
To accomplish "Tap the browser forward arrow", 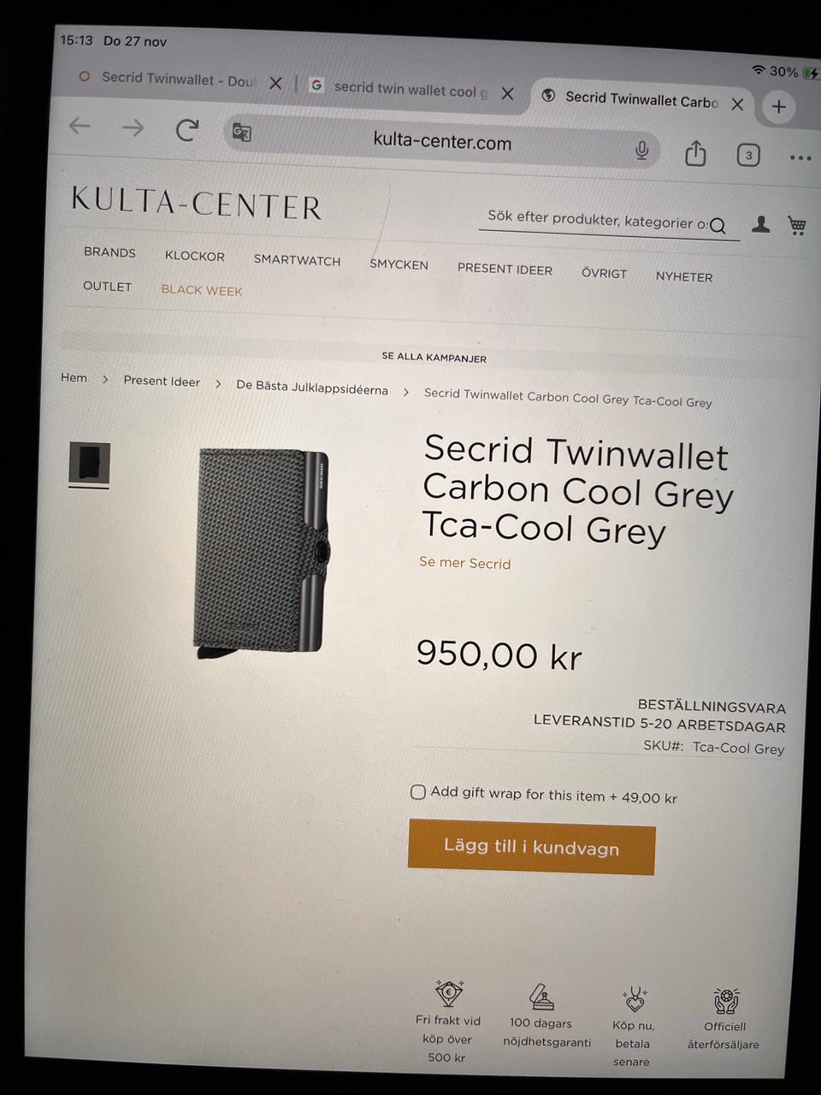I will [133, 127].
